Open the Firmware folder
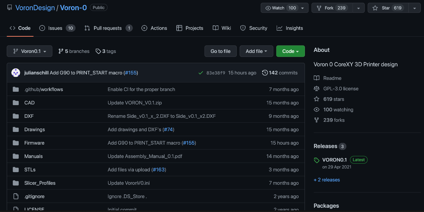Viewport: 424px width, 212px height. (x=34, y=143)
